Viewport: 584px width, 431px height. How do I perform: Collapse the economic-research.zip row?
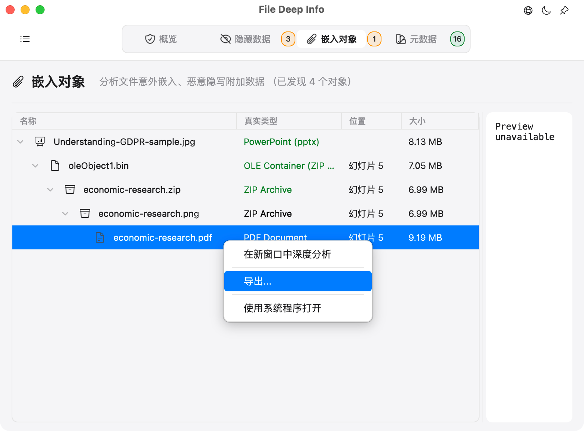51,190
